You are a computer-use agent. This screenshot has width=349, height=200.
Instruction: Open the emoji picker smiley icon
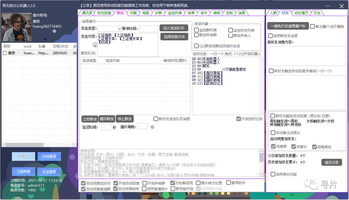(95, 45)
